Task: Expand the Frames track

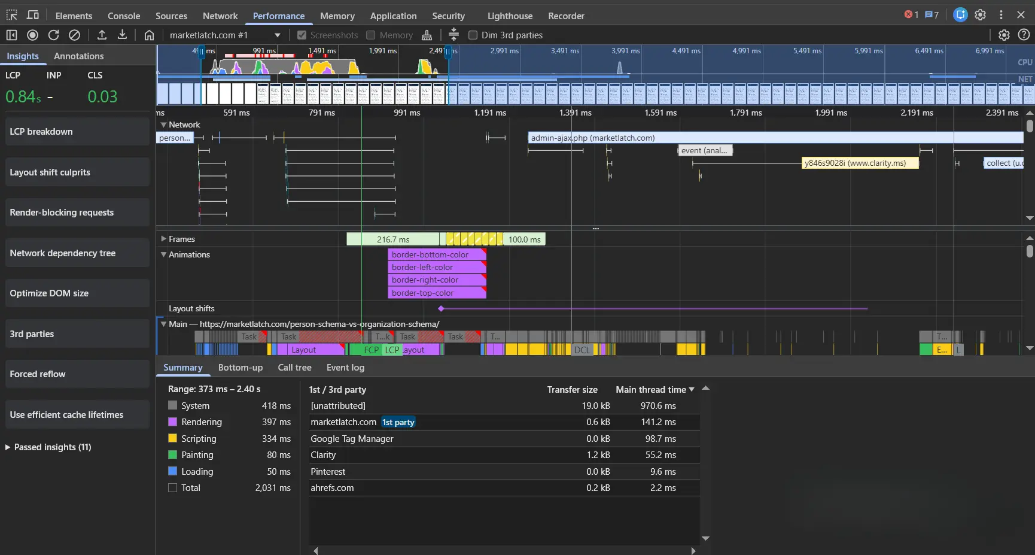Action: click(x=163, y=238)
